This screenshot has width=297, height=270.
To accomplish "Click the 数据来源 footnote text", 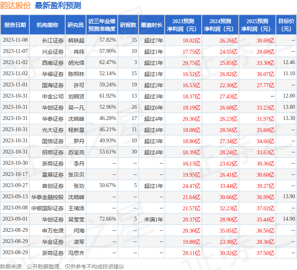I will (62, 267).
